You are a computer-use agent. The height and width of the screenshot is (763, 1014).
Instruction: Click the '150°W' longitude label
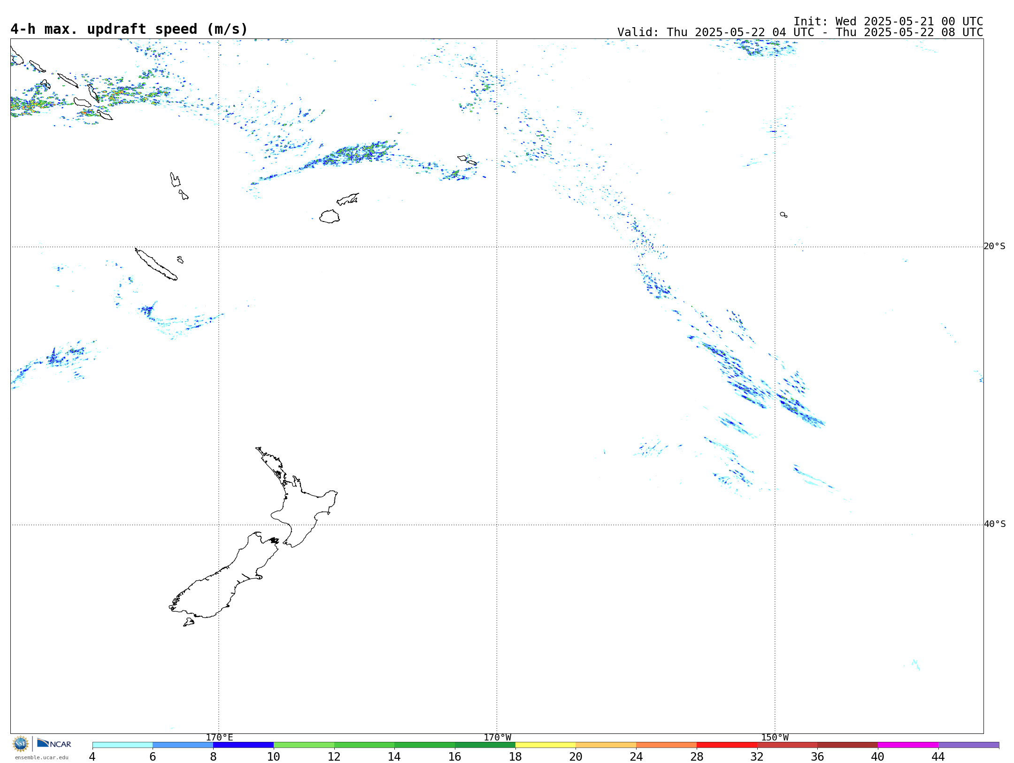pyautogui.click(x=775, y=738)
